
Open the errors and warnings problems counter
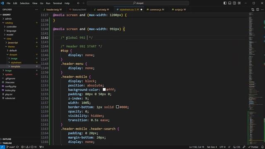pyautogui.click(x=29, y=147)
